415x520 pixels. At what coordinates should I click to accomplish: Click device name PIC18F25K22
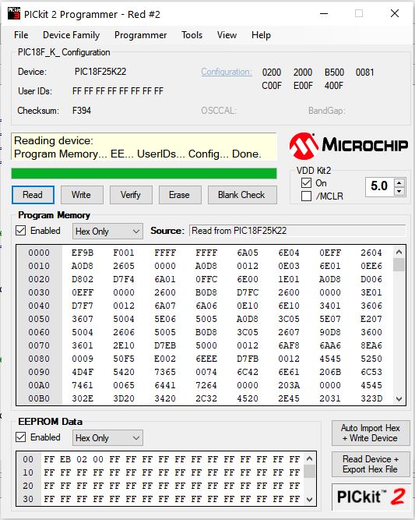click(x=100, y=72)
